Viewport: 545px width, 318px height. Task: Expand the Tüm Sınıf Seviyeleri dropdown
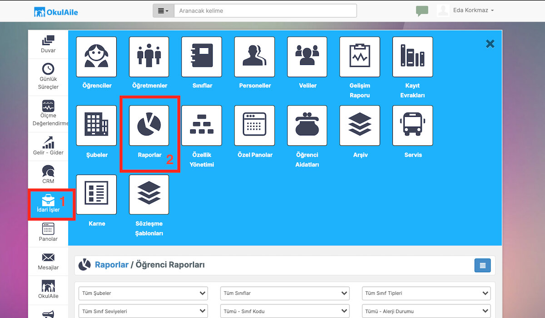pos(143,311)
